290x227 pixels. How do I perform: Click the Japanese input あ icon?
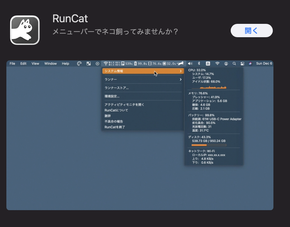click(208, 64)
